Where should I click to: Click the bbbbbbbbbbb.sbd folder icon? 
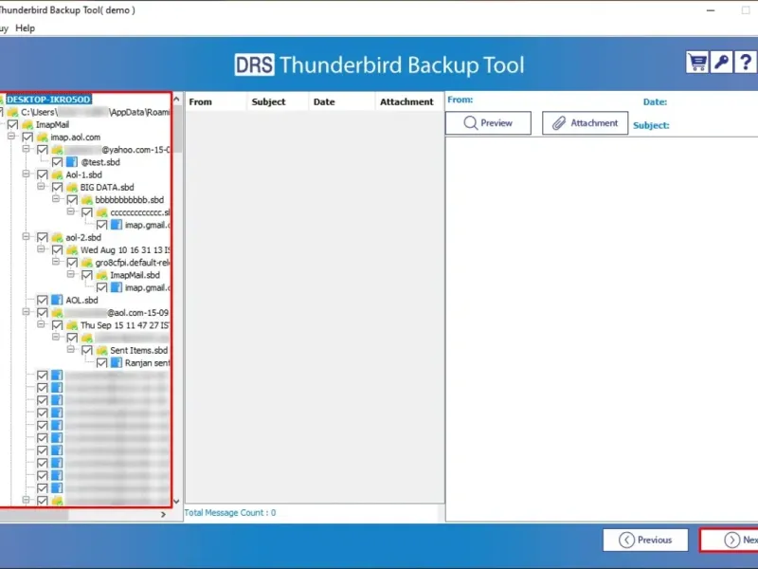pos(87,200)
